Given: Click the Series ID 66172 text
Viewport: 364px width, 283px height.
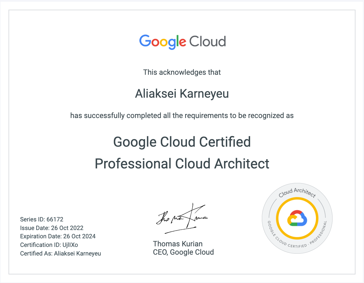Looking at the screenshot, I should (41, 219).
